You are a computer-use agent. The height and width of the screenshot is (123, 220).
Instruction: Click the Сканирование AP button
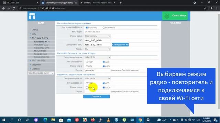click(120, 45)
